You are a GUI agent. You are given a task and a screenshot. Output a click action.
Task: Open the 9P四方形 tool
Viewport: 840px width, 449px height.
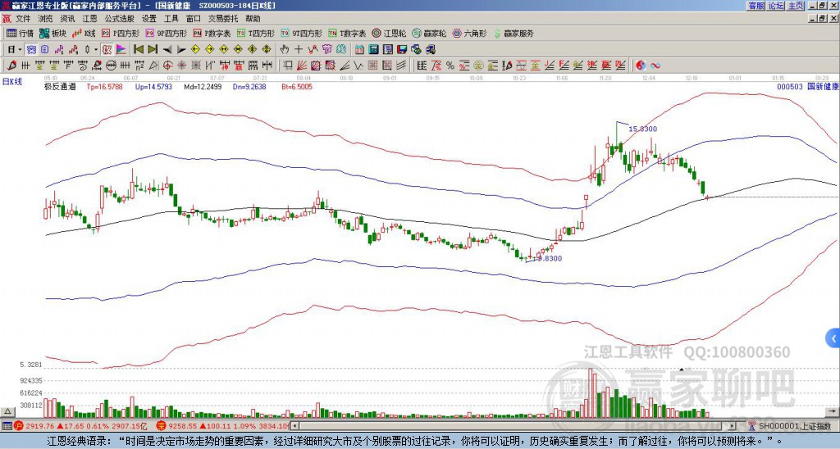point(166,33)
